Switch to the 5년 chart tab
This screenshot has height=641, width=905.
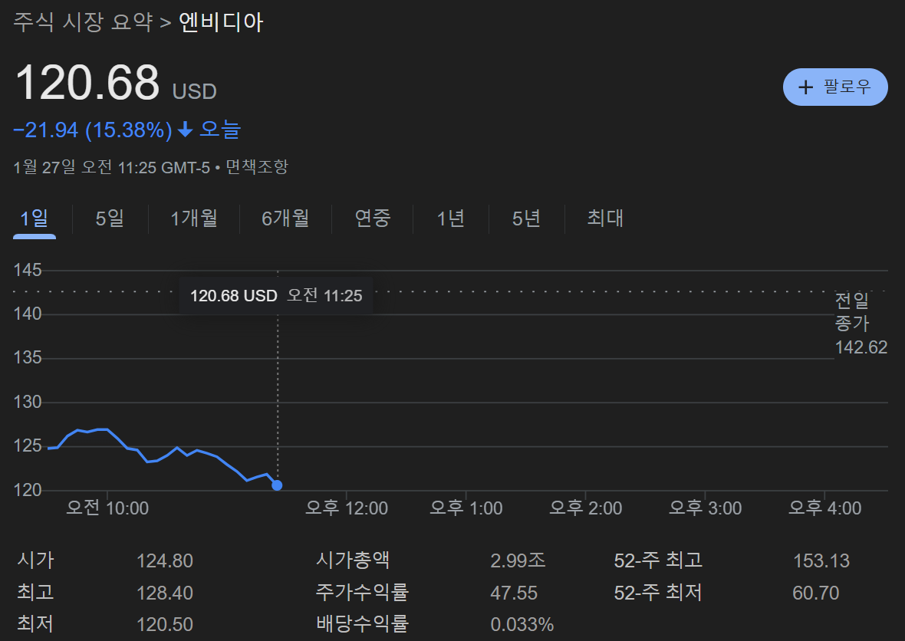tap(526, 218)
